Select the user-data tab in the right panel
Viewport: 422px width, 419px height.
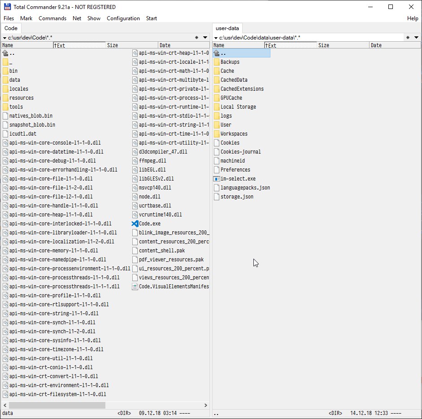[227, 28]
